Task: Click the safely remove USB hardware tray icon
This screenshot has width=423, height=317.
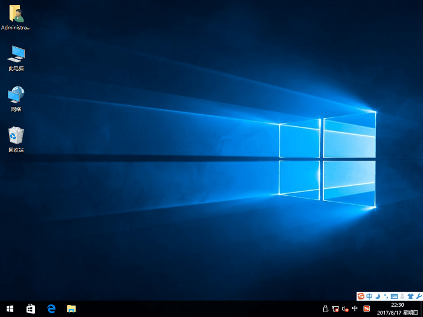Action: [x=326, y=309]
